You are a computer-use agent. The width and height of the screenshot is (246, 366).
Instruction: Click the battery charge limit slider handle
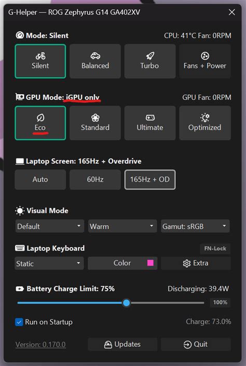(127, 303)
